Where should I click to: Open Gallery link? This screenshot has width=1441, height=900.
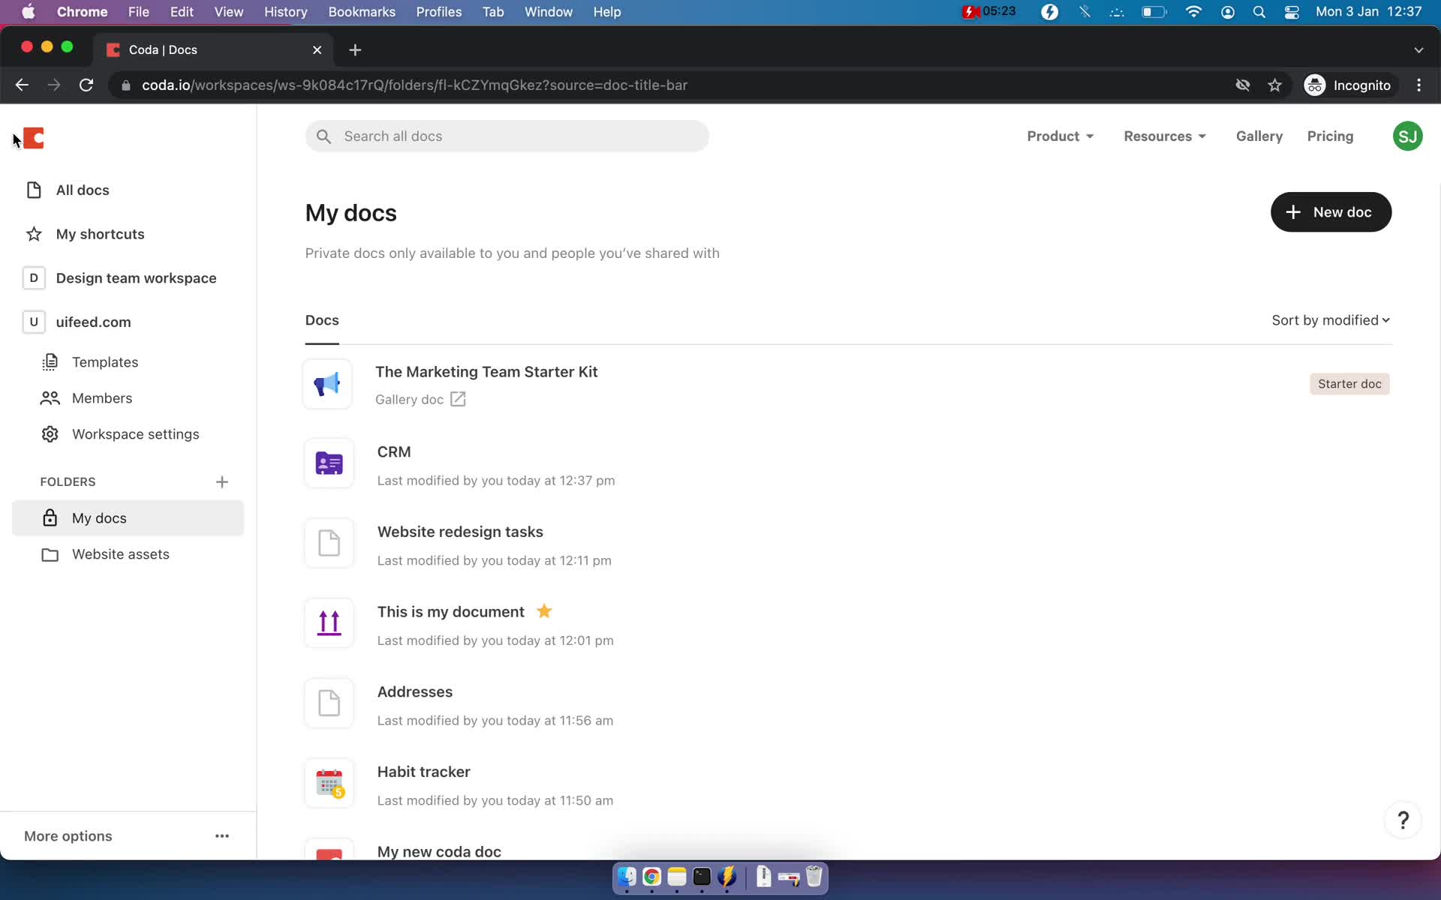[x=1259, y=136]
